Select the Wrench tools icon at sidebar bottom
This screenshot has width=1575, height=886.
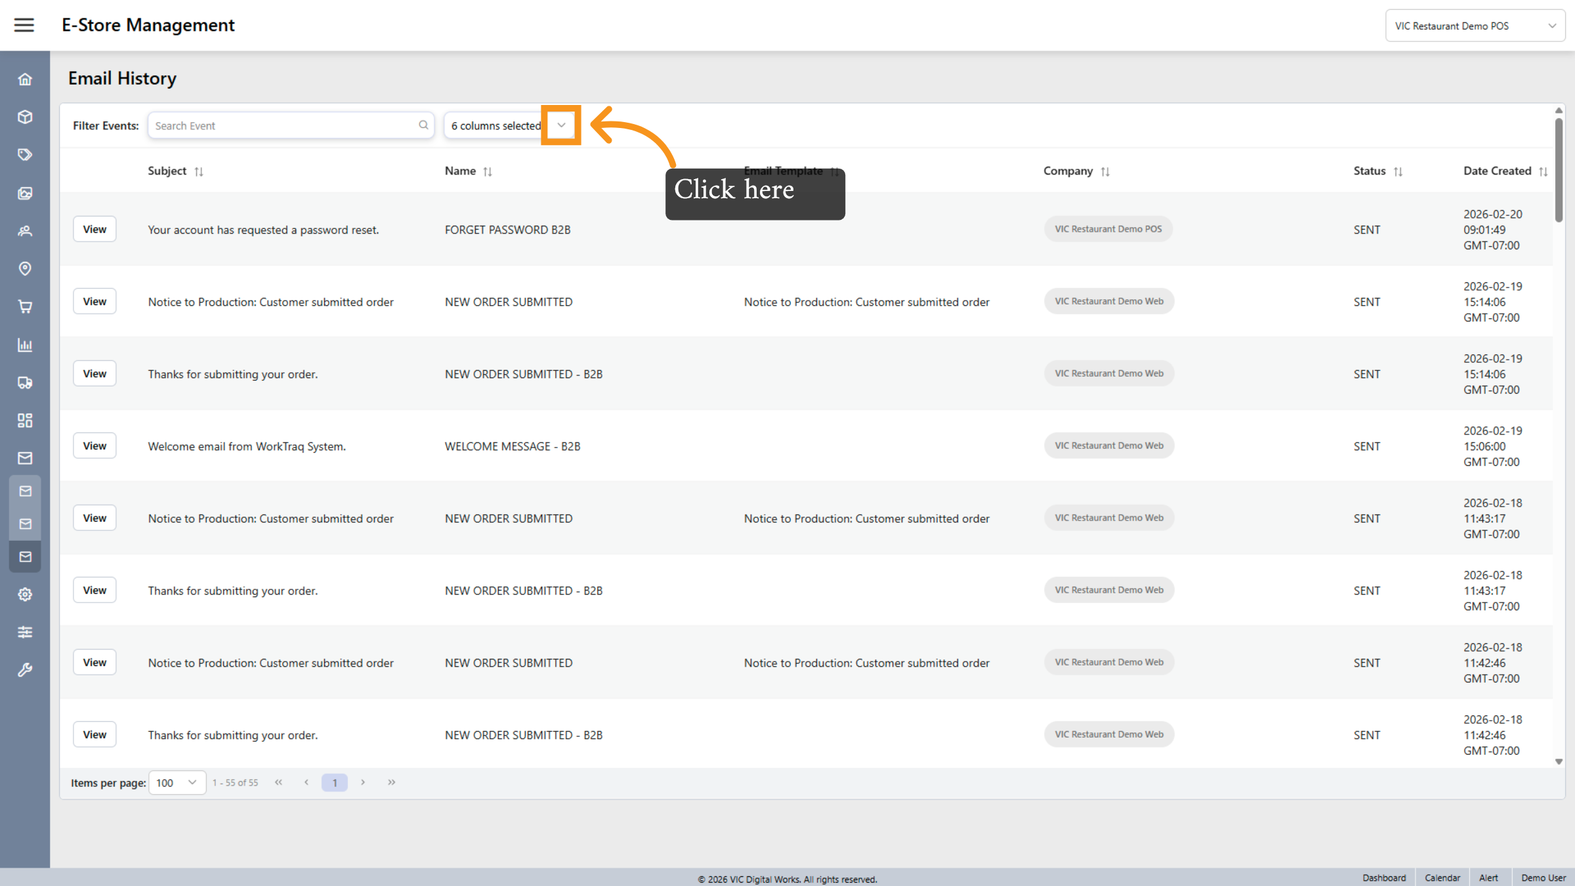pos(25,669)
